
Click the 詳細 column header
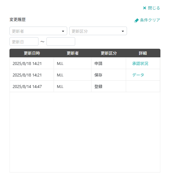[x=143, y=53]
